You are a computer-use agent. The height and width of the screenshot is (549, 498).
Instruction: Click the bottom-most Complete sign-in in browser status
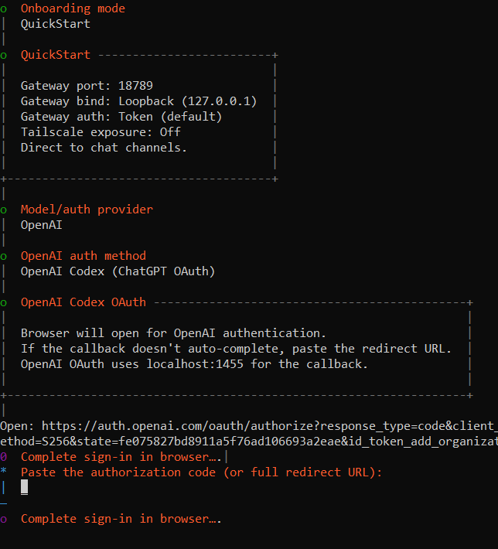point(121,519)
